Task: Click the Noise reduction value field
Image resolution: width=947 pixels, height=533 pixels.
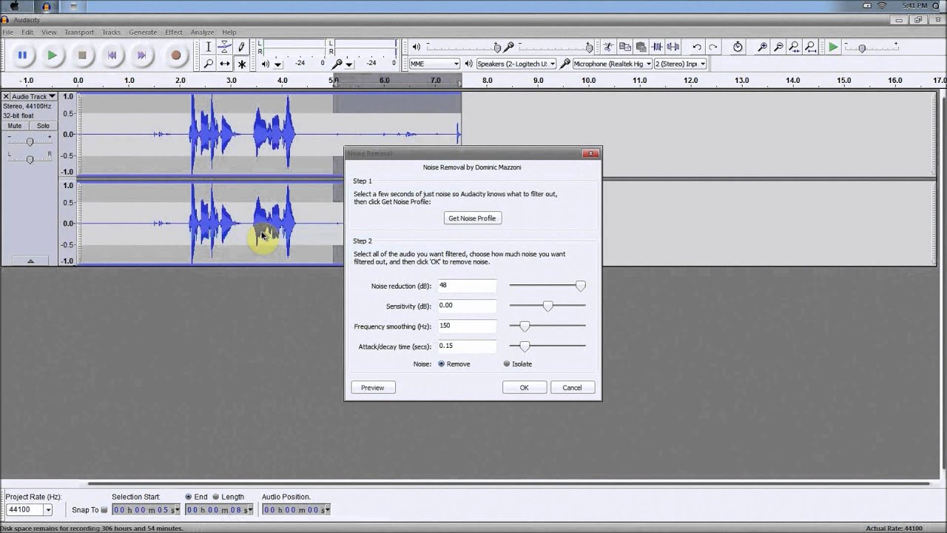Action: (466, 285)
